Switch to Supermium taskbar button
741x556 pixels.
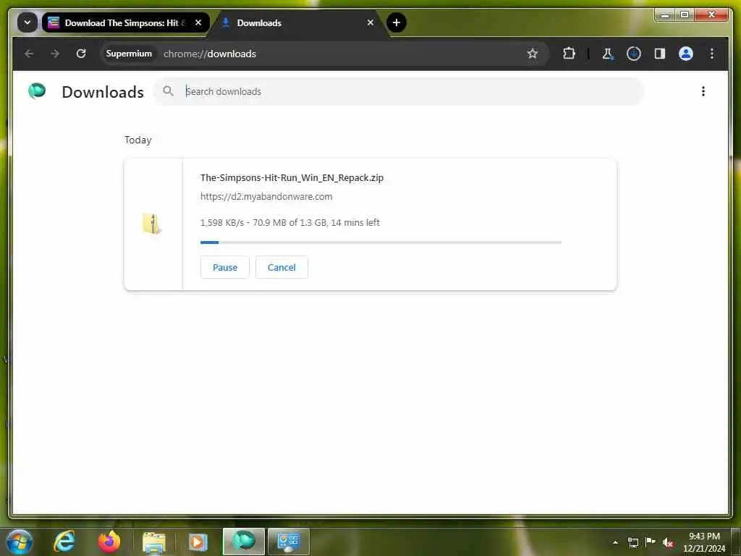(x=243, y=542)
